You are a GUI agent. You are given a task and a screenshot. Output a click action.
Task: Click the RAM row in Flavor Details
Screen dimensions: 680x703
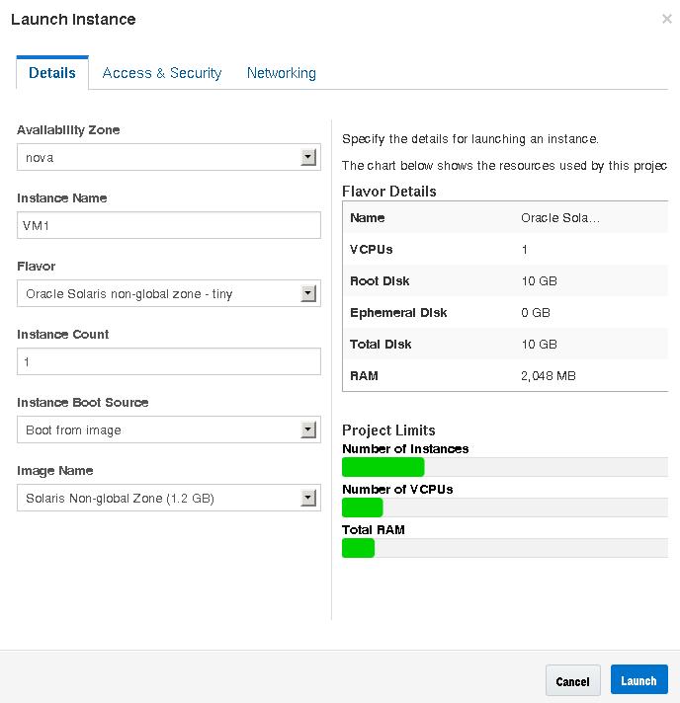pos(504,376)
